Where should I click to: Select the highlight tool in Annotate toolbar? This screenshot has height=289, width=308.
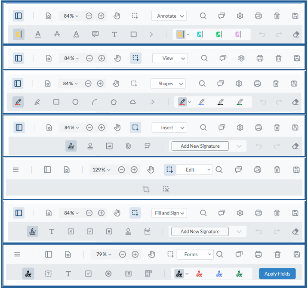[18, 34]
